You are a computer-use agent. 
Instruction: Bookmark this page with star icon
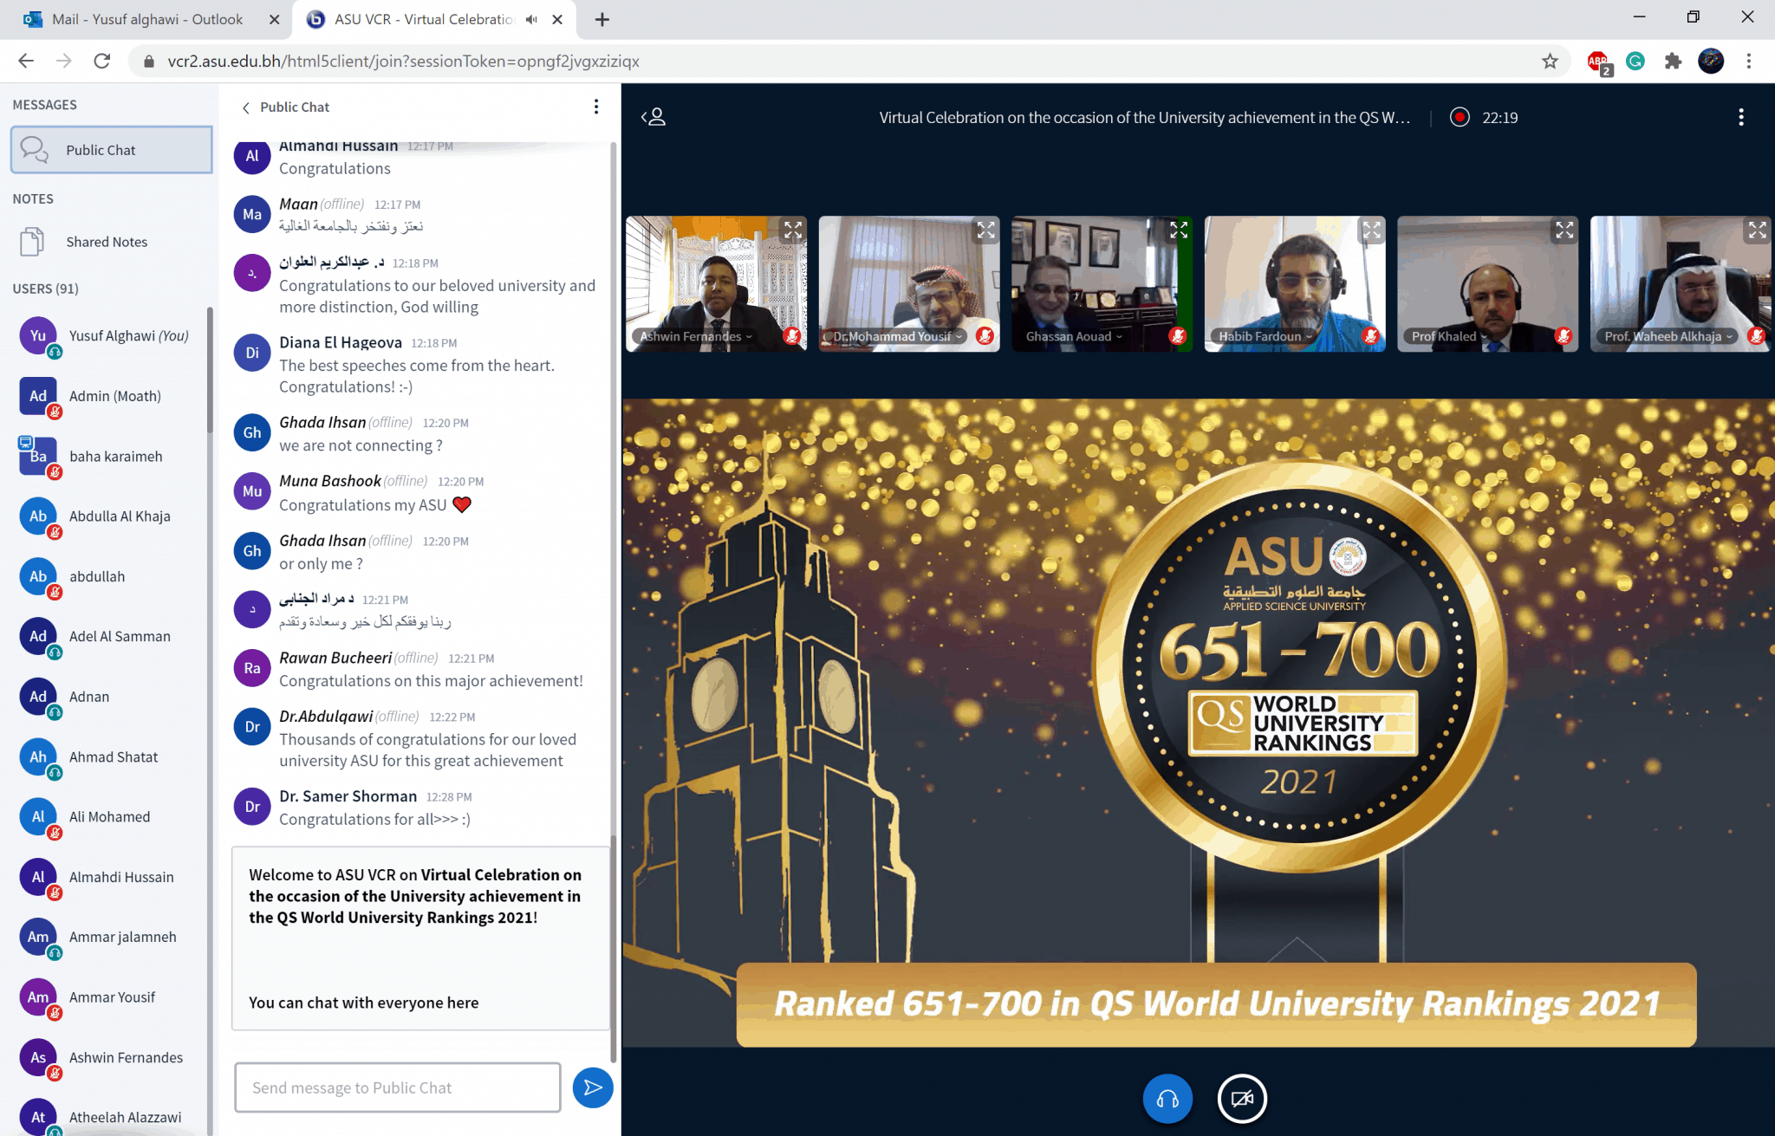[x=1550, y=61]
